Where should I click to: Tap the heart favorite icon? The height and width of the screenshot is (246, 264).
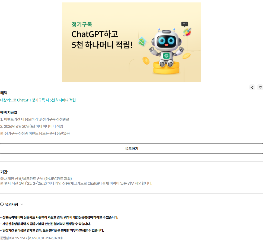point(260,87)
